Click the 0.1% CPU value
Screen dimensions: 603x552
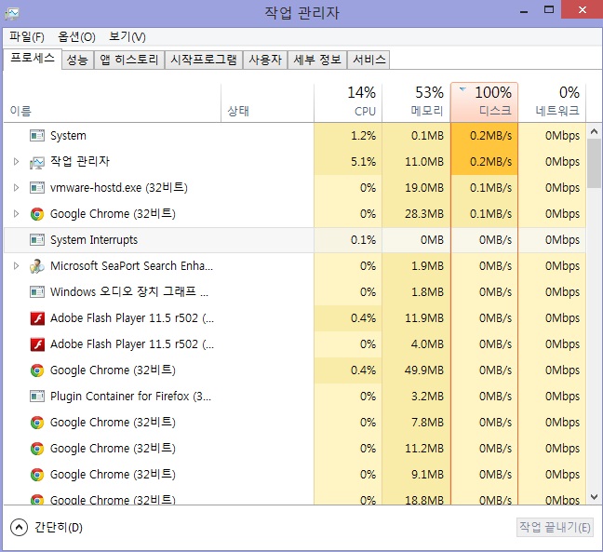click(x=363, y=240)
